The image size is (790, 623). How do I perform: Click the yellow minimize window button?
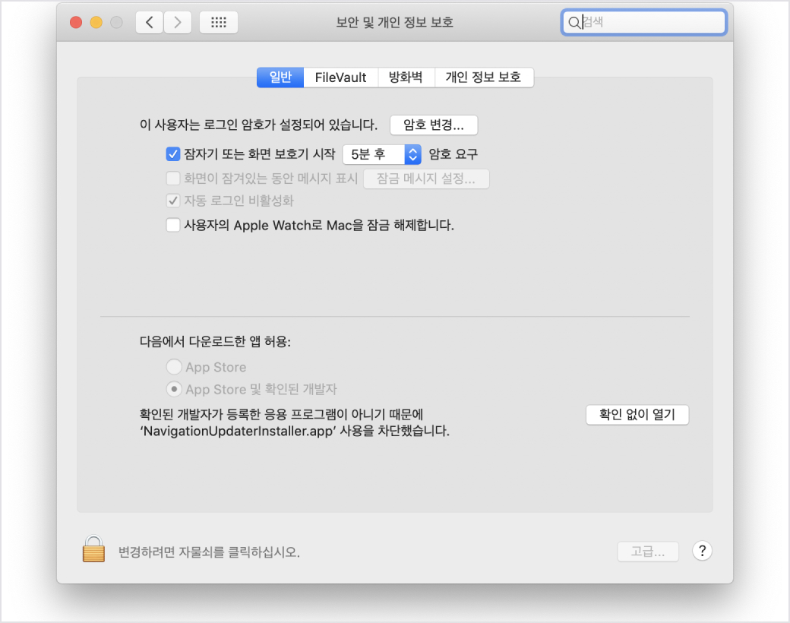tap(96, 23)
